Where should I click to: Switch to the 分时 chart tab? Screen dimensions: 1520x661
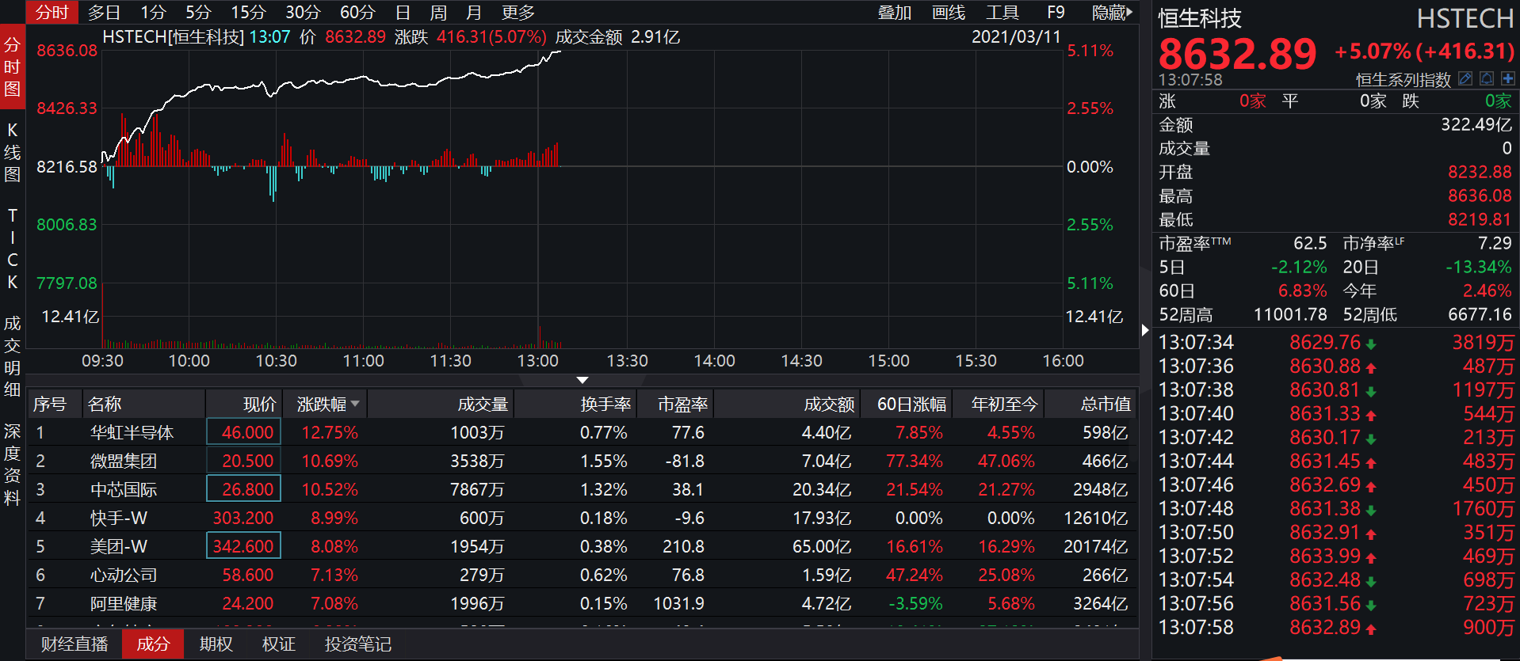click(x=52, y=13)
